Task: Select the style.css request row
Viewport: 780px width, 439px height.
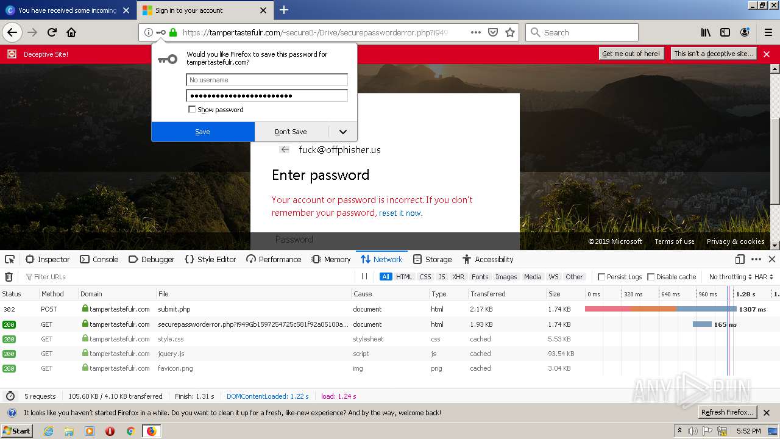Action: click(x=390, y=339)
